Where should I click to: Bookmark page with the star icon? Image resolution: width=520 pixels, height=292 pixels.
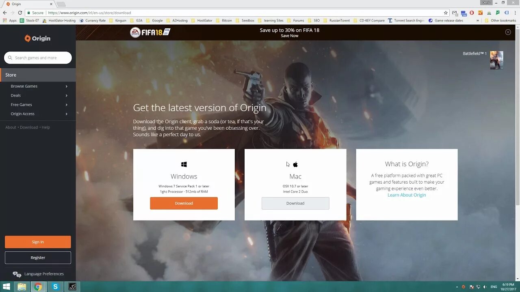[446, 13]
